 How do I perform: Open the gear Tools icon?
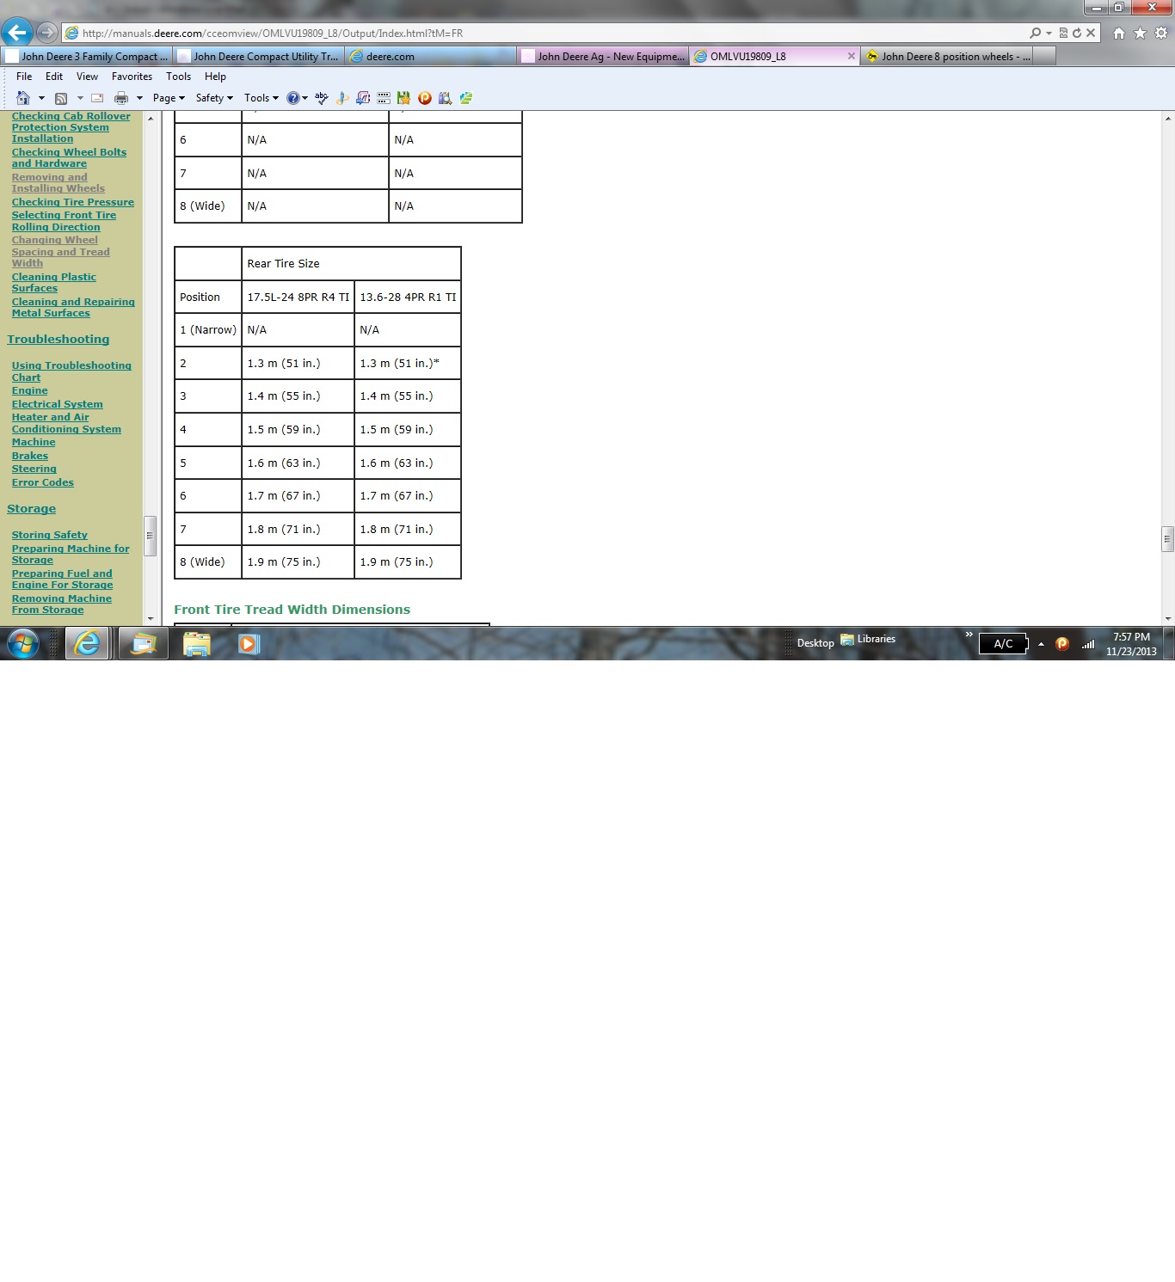(x=1160, y=33)
